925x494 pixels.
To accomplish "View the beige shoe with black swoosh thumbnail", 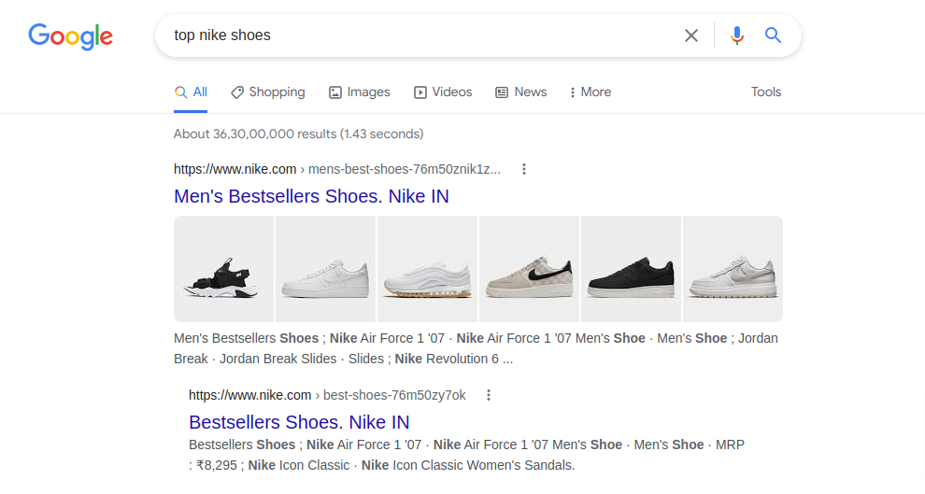I will click(529, 269).
